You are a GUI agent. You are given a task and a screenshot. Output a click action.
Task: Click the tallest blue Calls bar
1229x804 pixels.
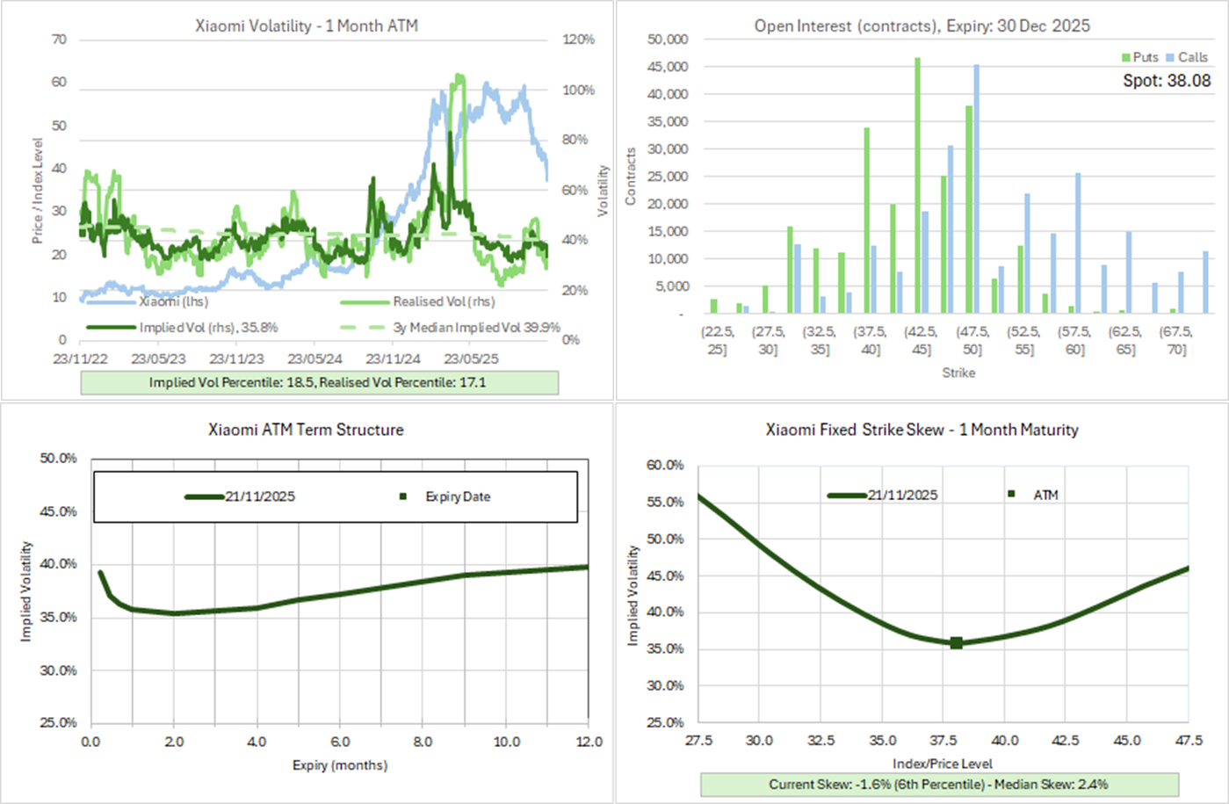[976, 189]
